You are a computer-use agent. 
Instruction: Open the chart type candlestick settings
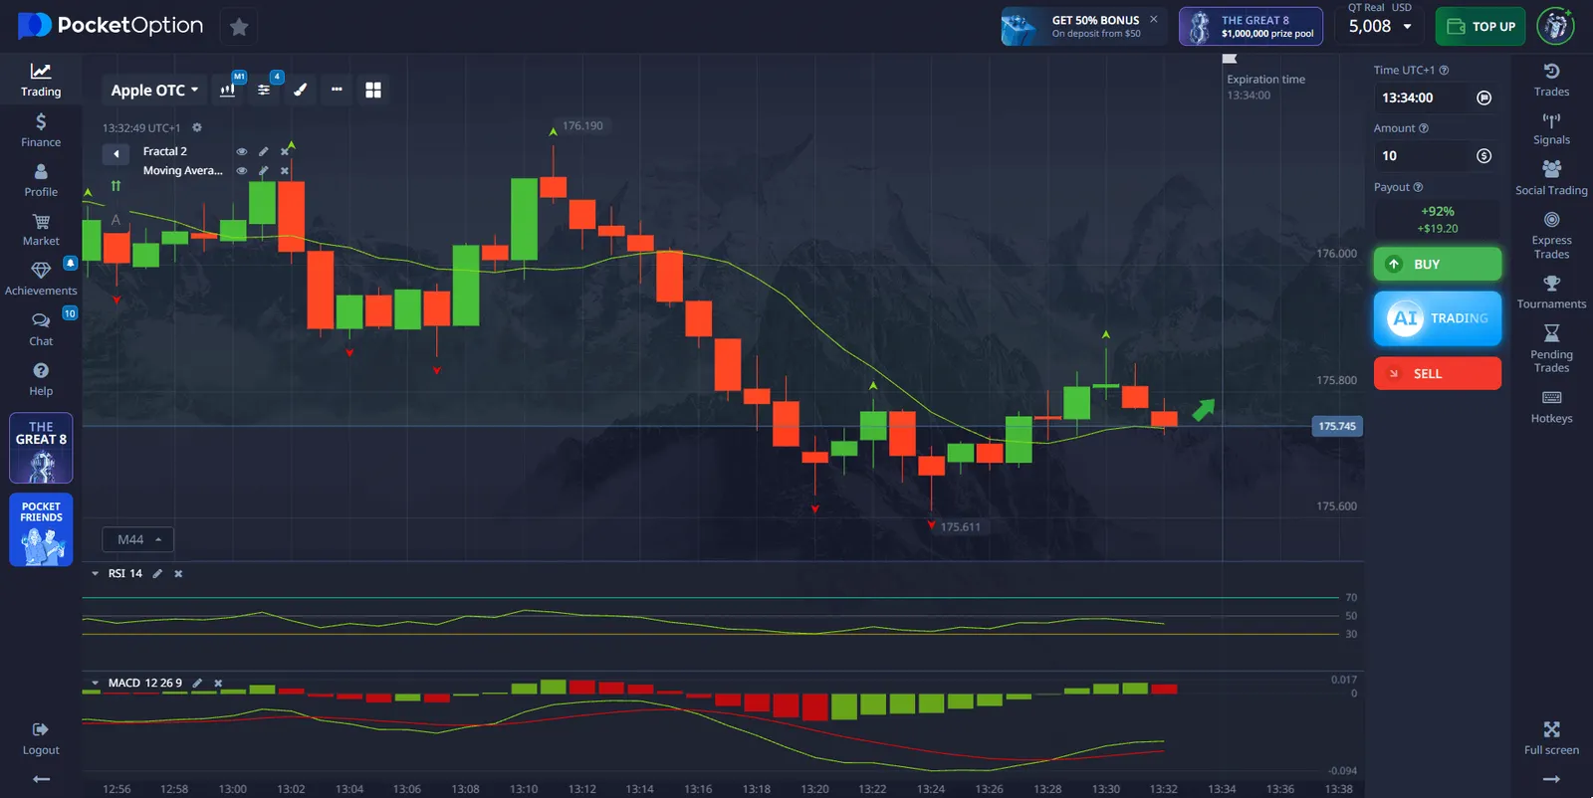click(228, 90)
